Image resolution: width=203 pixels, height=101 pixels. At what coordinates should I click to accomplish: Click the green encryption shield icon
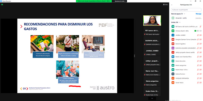2,5
